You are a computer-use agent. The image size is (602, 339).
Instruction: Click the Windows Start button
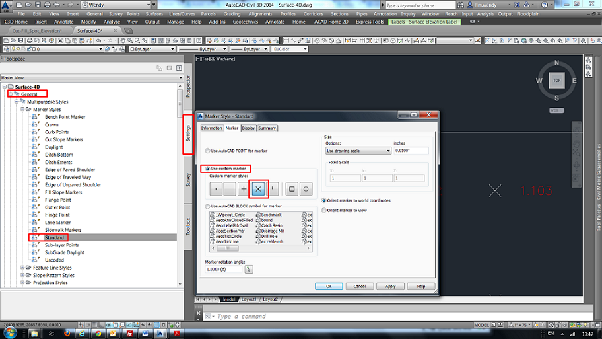coord(10,332)
